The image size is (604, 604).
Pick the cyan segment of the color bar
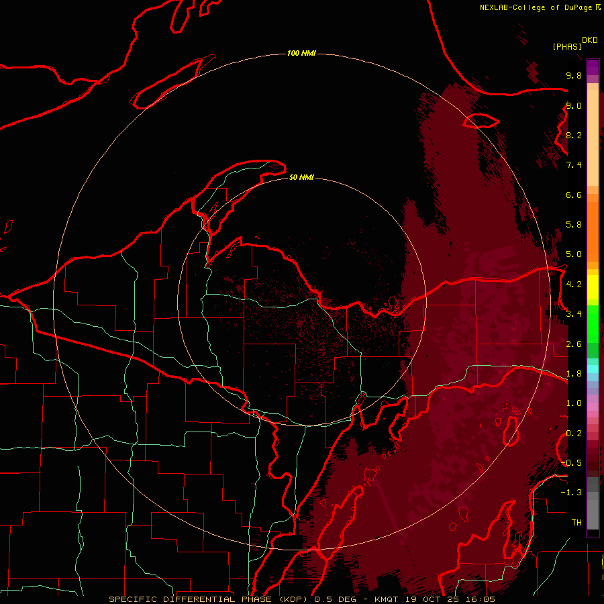click(x=593, y=369)
